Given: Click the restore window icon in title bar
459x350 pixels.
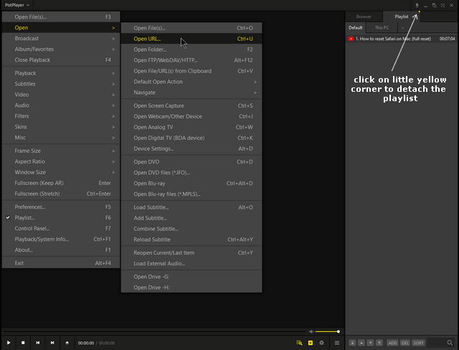Looking at the screenshot, I should (435, 5).
